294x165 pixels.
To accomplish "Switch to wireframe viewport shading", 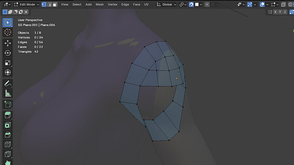I will 290,4.
